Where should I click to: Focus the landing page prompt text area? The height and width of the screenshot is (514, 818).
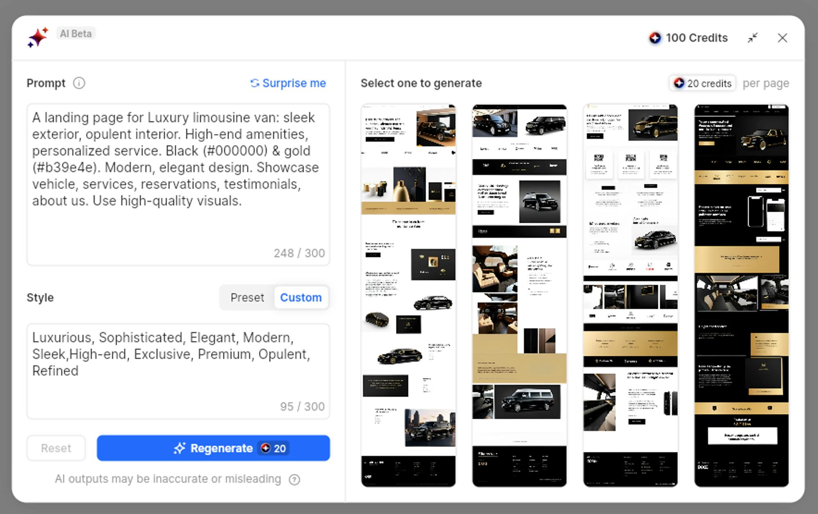178,184
